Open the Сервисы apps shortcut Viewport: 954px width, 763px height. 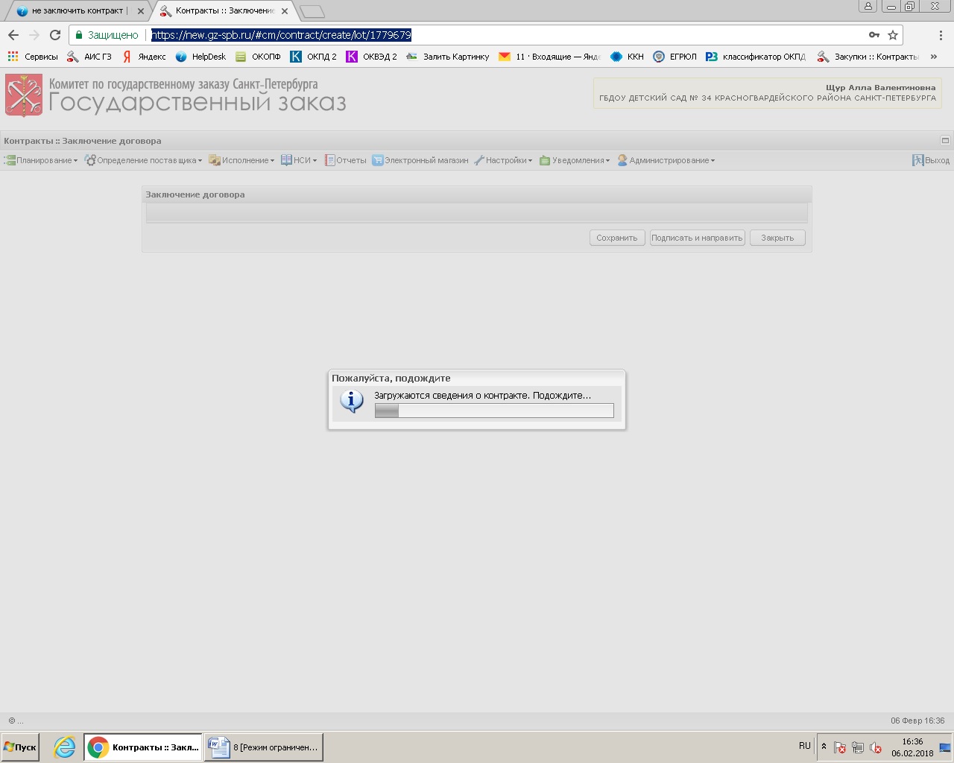[33, 57]
